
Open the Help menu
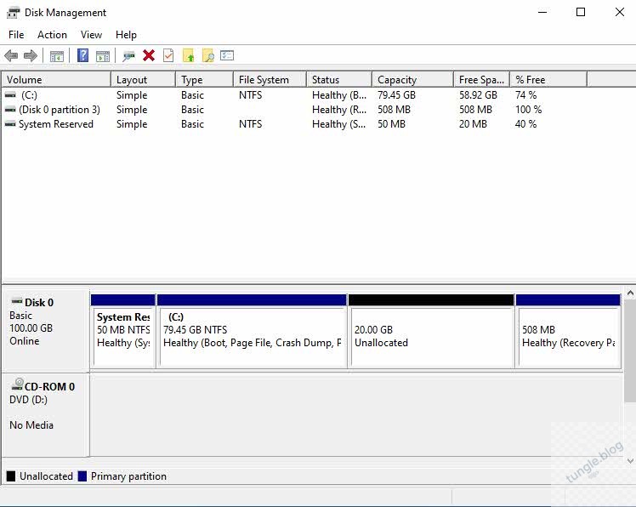click(x=126, y=35)
